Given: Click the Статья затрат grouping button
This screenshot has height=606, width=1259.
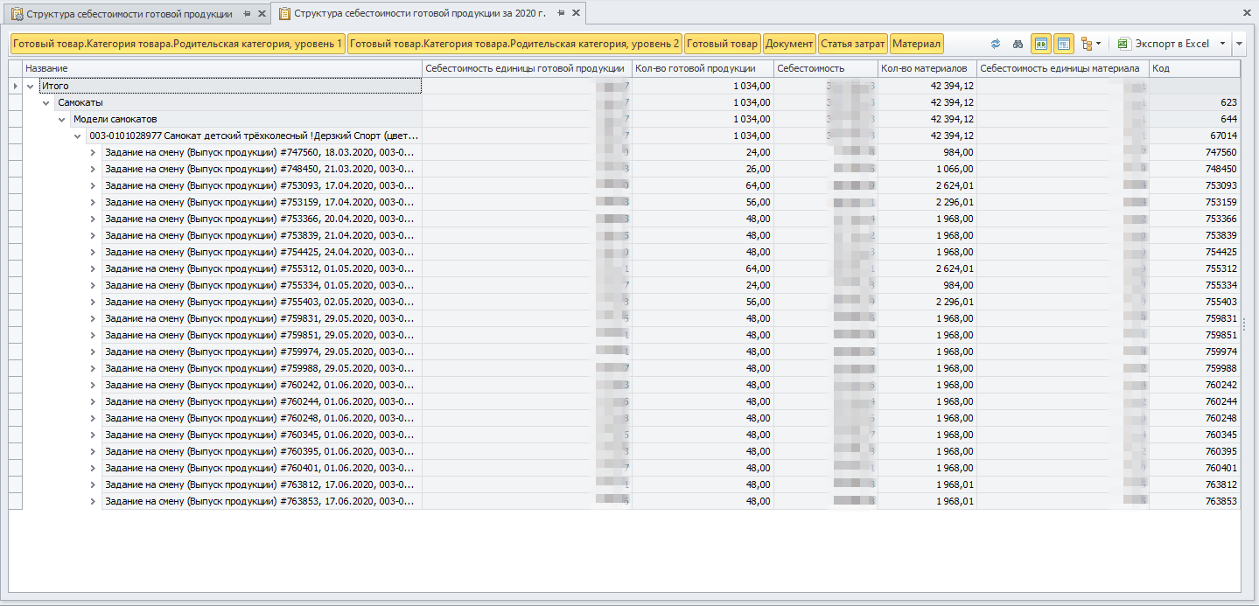Looking at the screenshot, I should click(853, 44).
